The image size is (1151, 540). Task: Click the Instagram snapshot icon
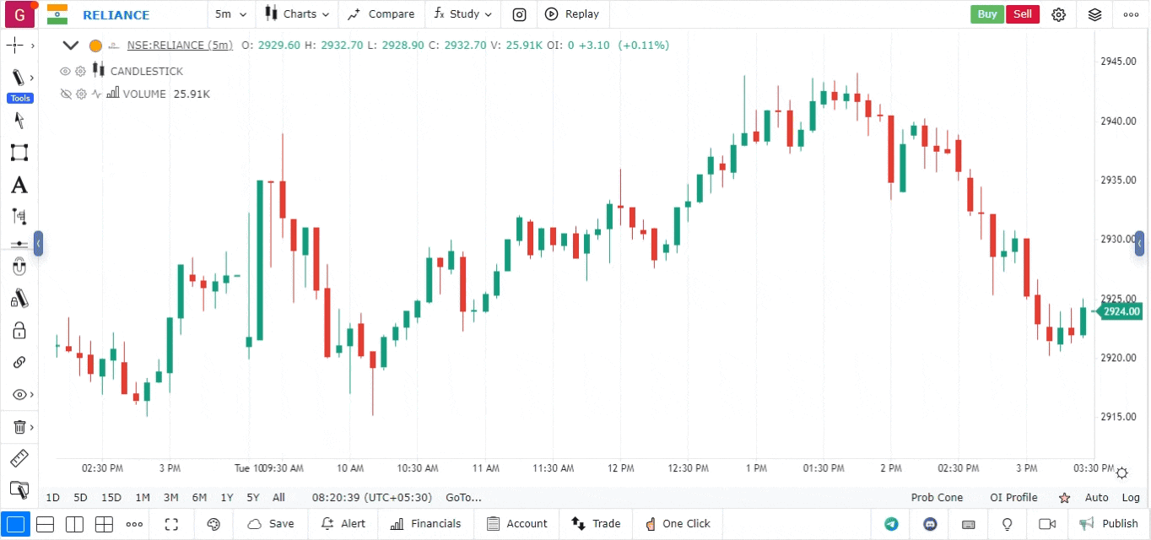click(x=520, y=14)
